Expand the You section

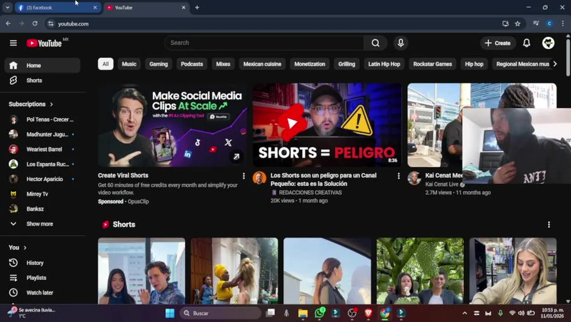click(18, 247)
